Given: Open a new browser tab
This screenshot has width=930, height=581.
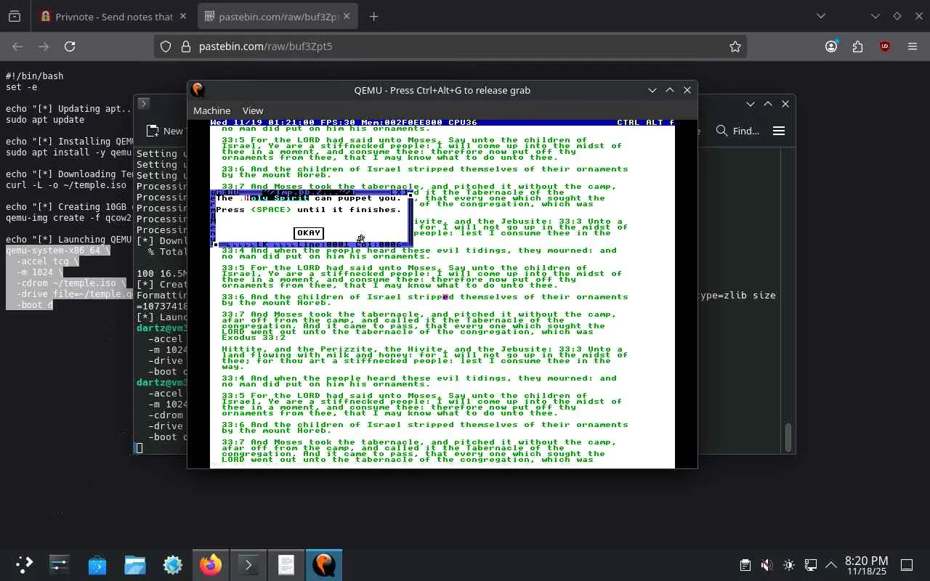Looking at the screenshot, I should [x=373, y=16].
